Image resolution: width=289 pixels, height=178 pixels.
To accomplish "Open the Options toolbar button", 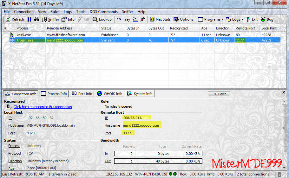I will (183, 19).
